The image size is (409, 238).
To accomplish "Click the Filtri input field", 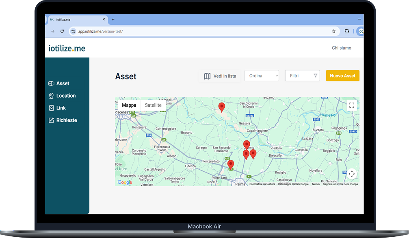I will (299, 76).
